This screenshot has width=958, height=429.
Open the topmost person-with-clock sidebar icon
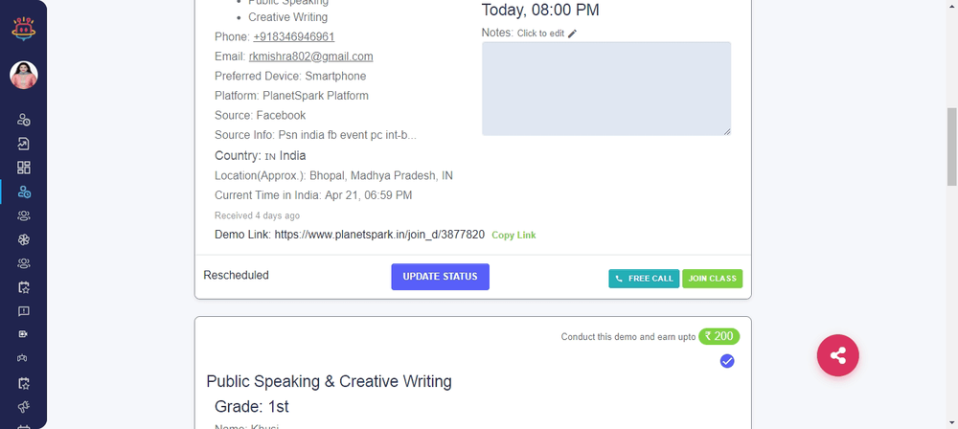pyautogui.click(x=24, y=119)
